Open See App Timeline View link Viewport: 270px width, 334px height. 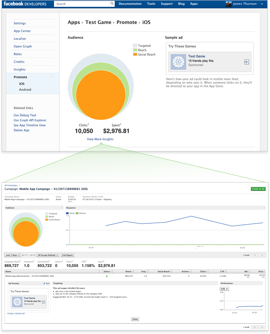[29, 125]
